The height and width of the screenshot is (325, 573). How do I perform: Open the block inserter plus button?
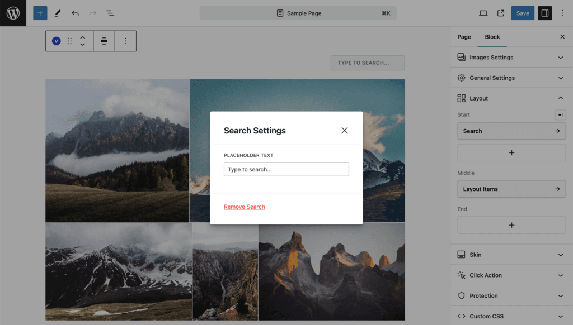point(40,13)
